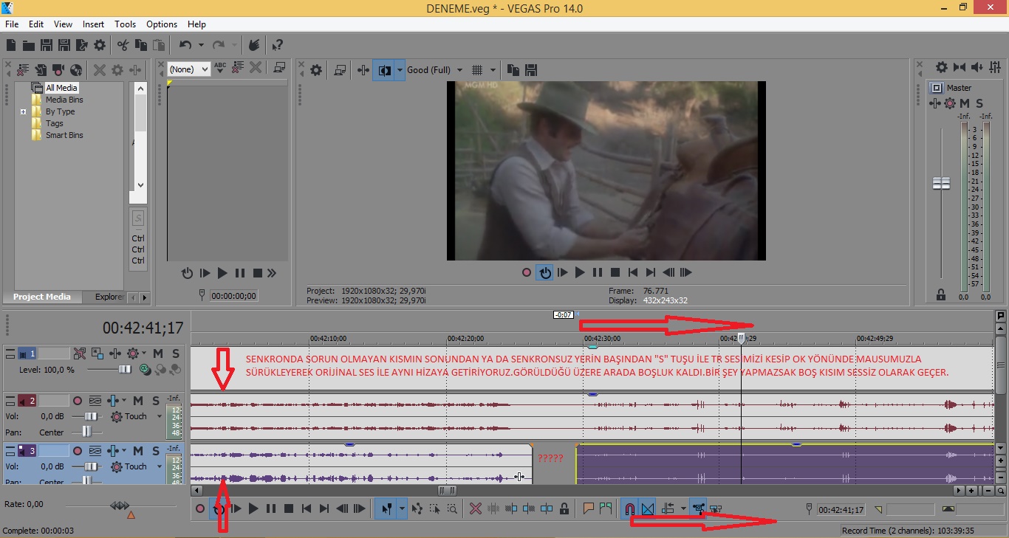Toggle preview on external monitor icon
This screenshot has width=1009, height=538.
coord(340,70)
